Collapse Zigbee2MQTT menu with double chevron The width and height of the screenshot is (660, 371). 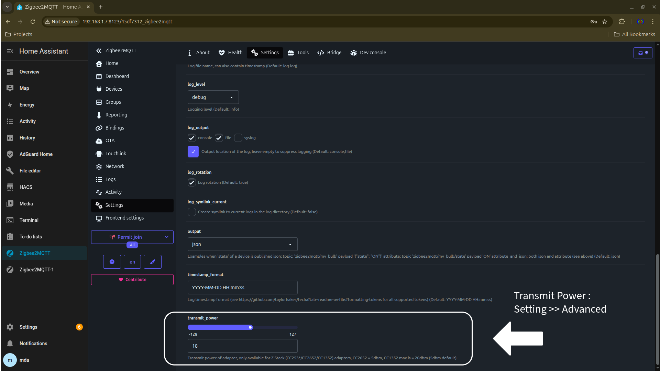coord(99,50)
